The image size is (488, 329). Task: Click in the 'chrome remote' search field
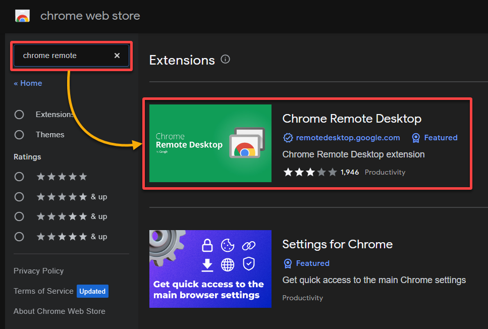pyautogui.click(x=71, y=56)
